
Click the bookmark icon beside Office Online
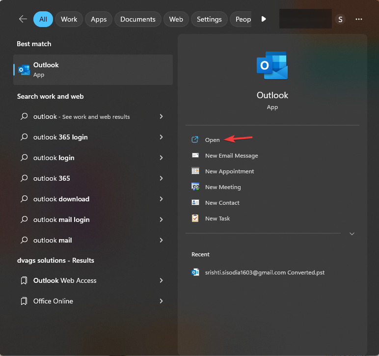24,301
